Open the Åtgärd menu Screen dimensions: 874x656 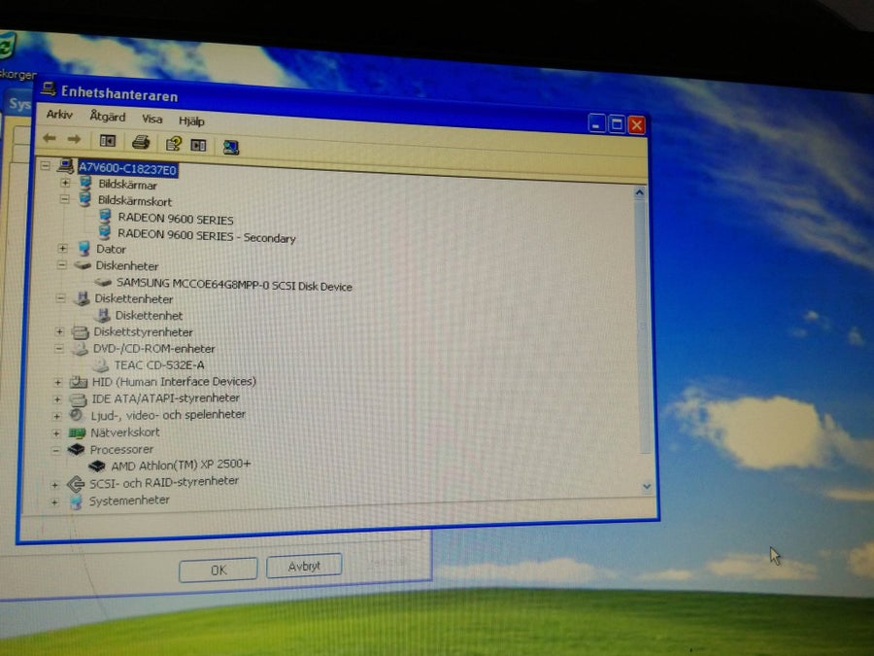point(108,117)
